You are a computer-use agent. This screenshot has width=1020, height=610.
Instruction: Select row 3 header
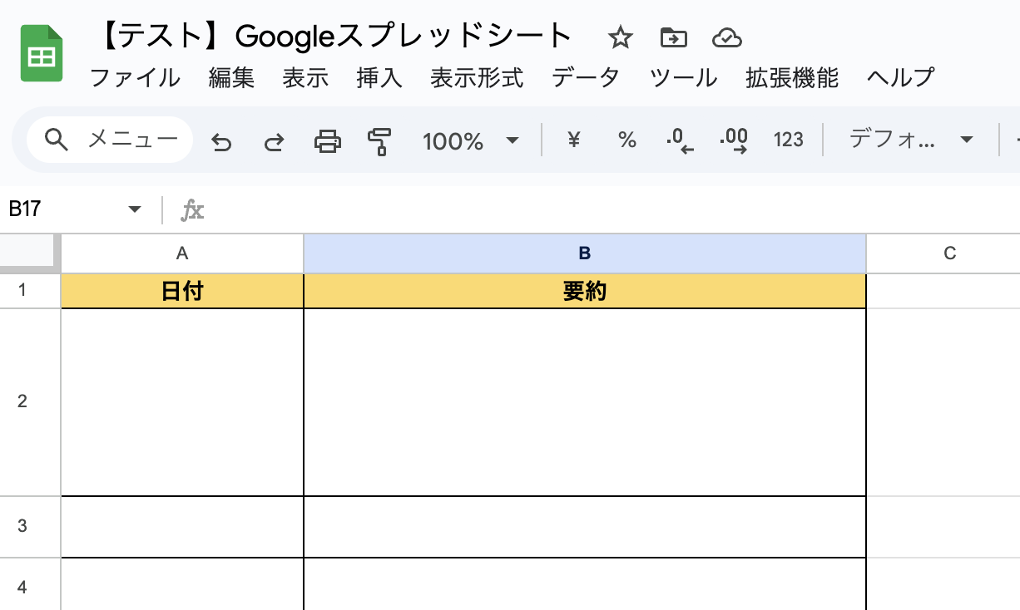pyautogui.click(x=30, y=526)
